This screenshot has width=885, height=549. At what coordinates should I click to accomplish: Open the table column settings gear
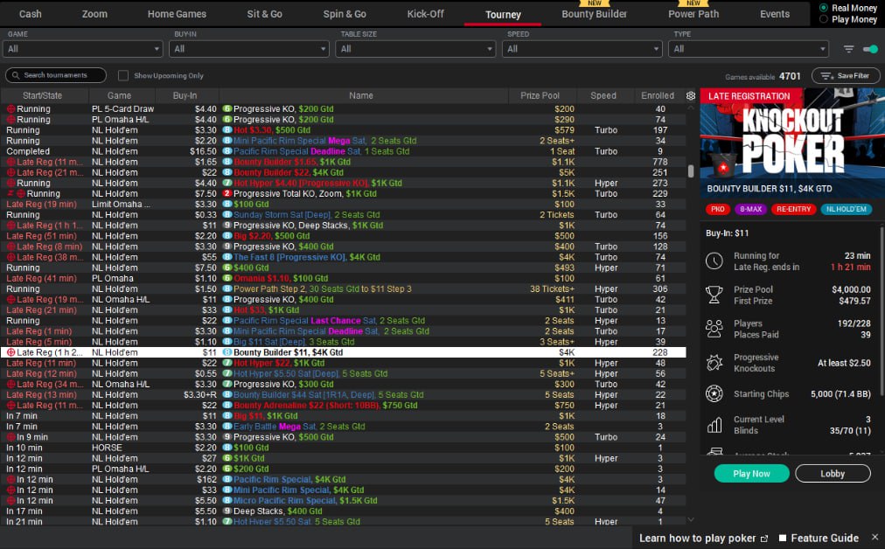click(x=690, y=96)
